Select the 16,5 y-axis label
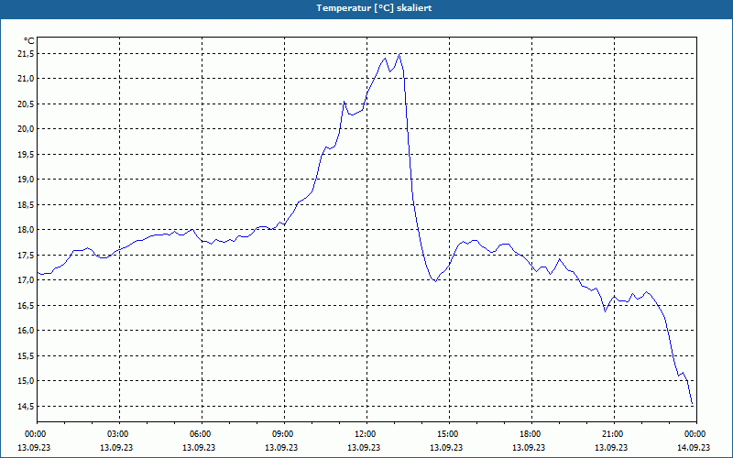 (26, 306)
